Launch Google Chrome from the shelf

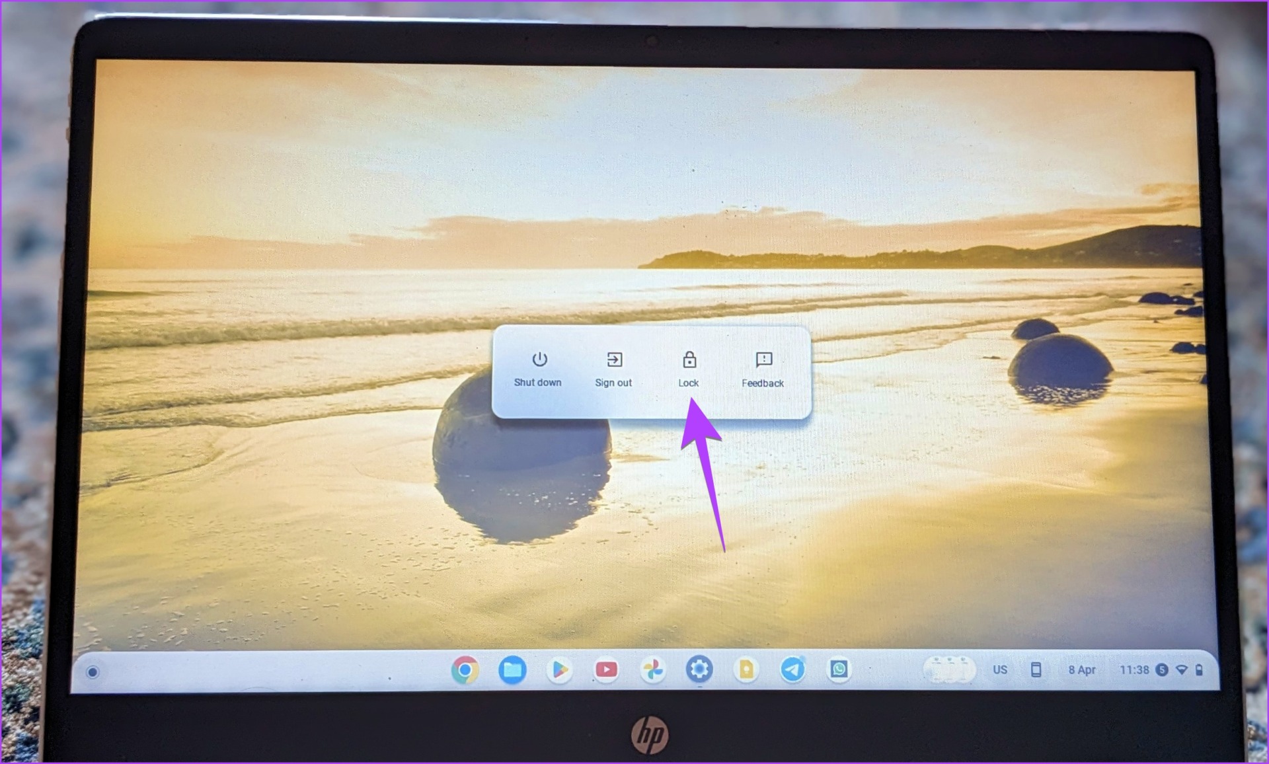coord(466,669)
